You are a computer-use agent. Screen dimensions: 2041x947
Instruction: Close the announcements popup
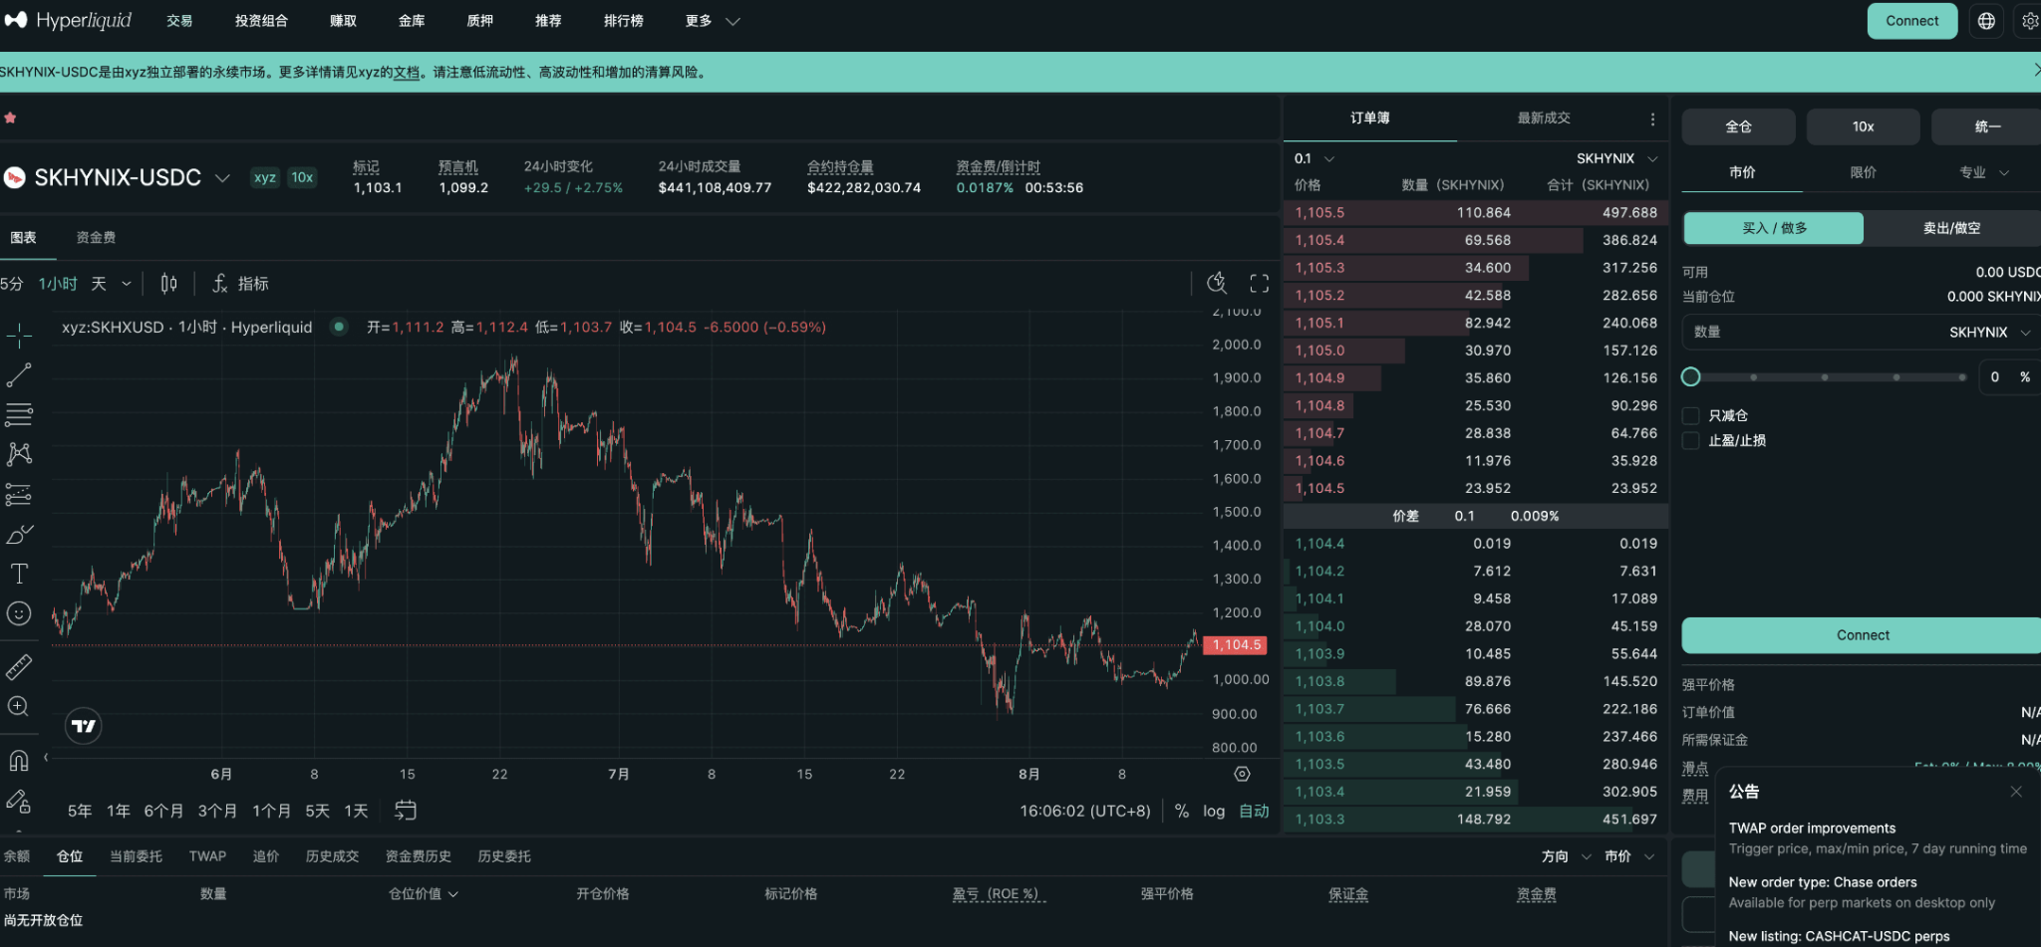pyautogui.click(x=2016, y=792)
